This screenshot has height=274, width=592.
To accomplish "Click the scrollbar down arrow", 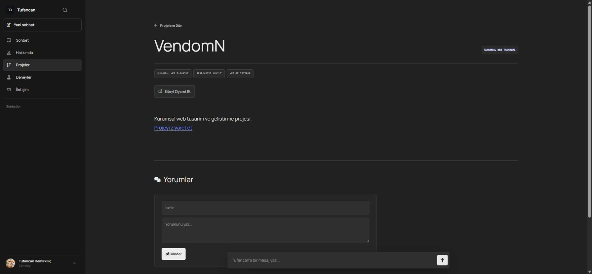I will (590, 272).
